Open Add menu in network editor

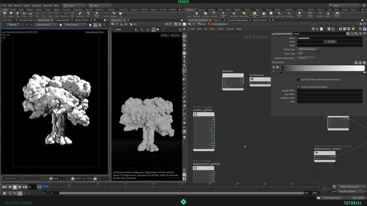click(193, 29)
